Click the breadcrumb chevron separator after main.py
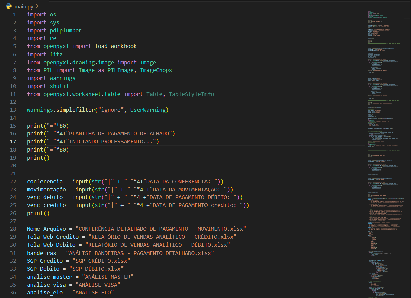The height and width of the screenshot is (298, 411). (37, 6)
